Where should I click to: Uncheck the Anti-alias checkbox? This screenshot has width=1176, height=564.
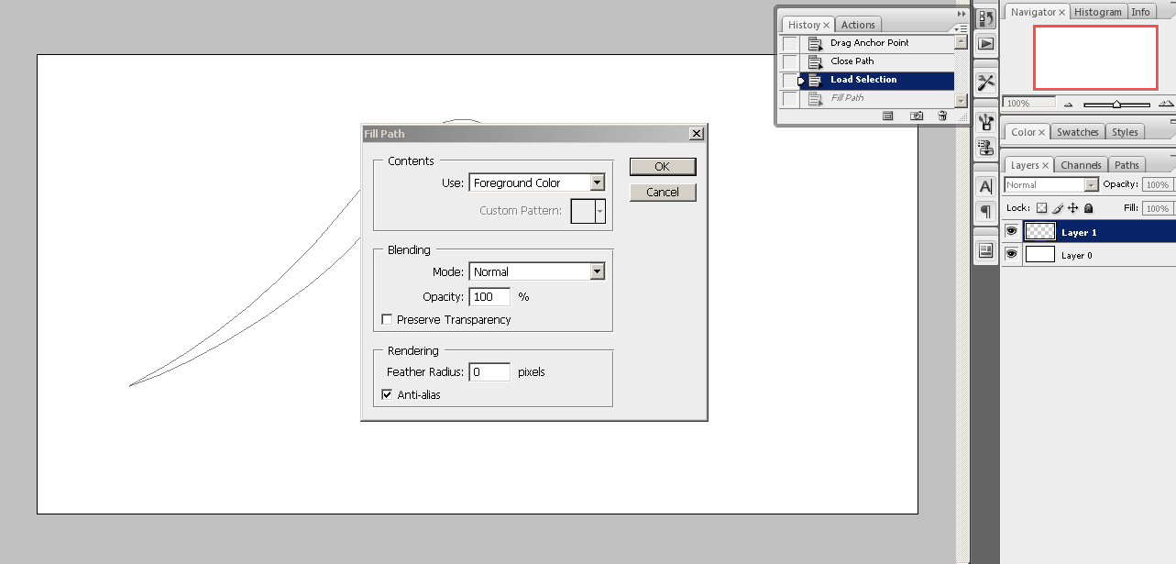pos(387,394)
